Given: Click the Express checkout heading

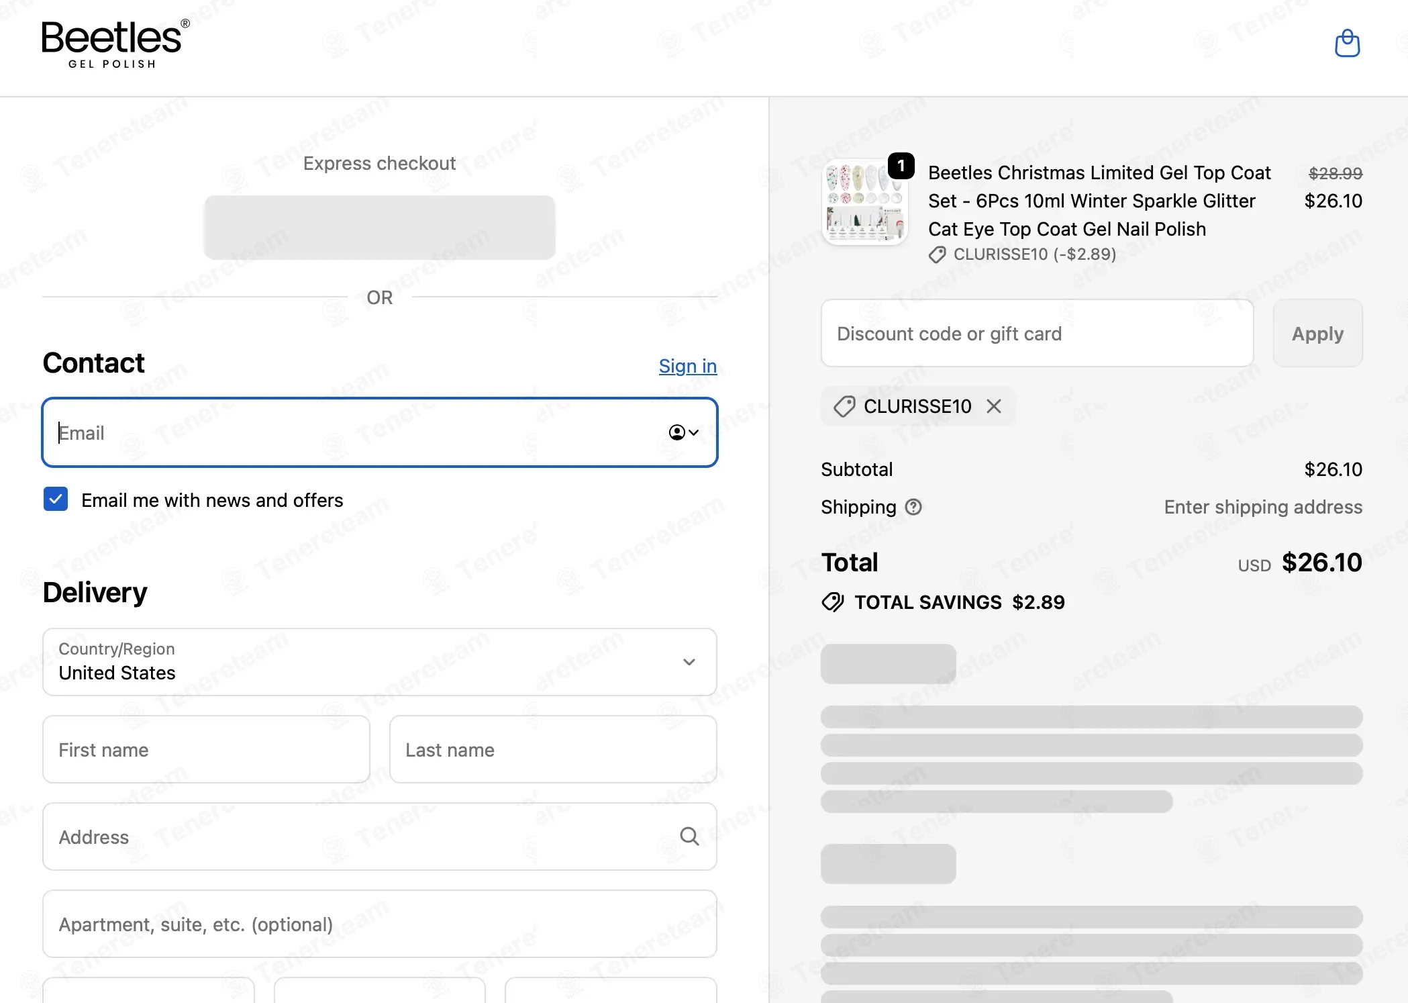Looking at the screenshot, I should (379, 163).
